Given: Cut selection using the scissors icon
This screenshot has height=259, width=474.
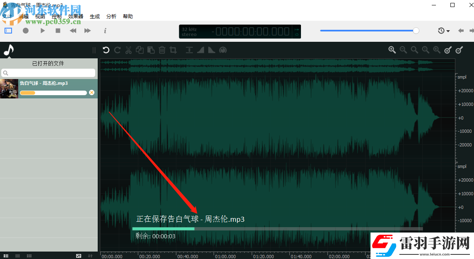Looking at the screenshot, I should coord(128,50).
